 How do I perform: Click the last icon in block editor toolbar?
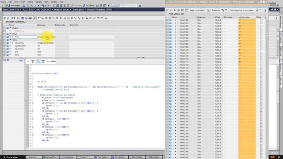tap(106, 18)
